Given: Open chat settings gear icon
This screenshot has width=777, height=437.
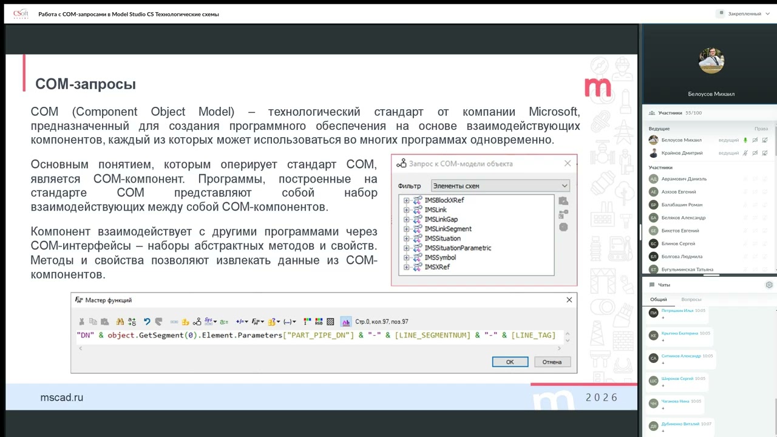Looking at the screenshot, I should [769, 285].
